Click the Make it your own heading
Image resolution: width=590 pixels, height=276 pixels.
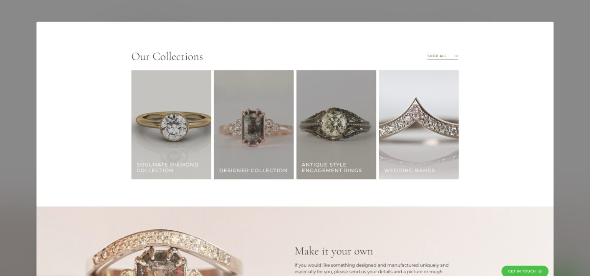334,251
